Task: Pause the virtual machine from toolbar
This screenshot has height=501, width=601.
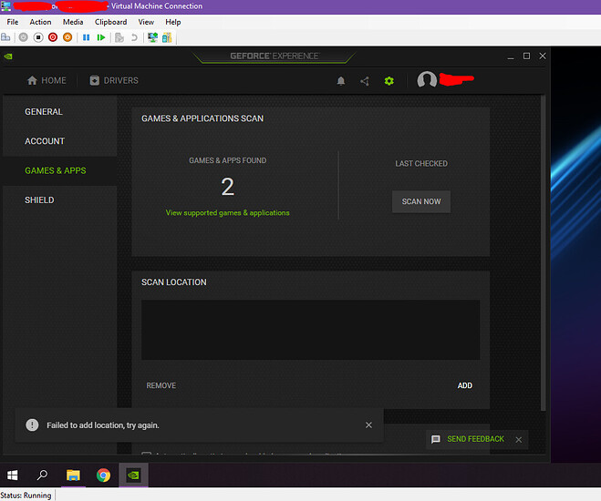Action: tap(87, 37)
